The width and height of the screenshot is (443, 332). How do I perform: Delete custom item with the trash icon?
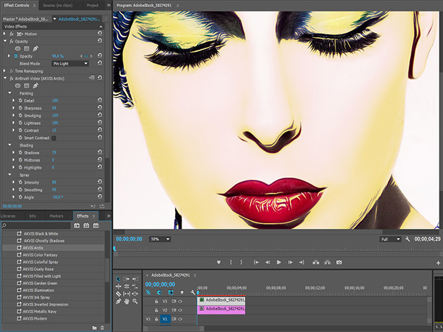pyautogui.click(x=103, y=327)
